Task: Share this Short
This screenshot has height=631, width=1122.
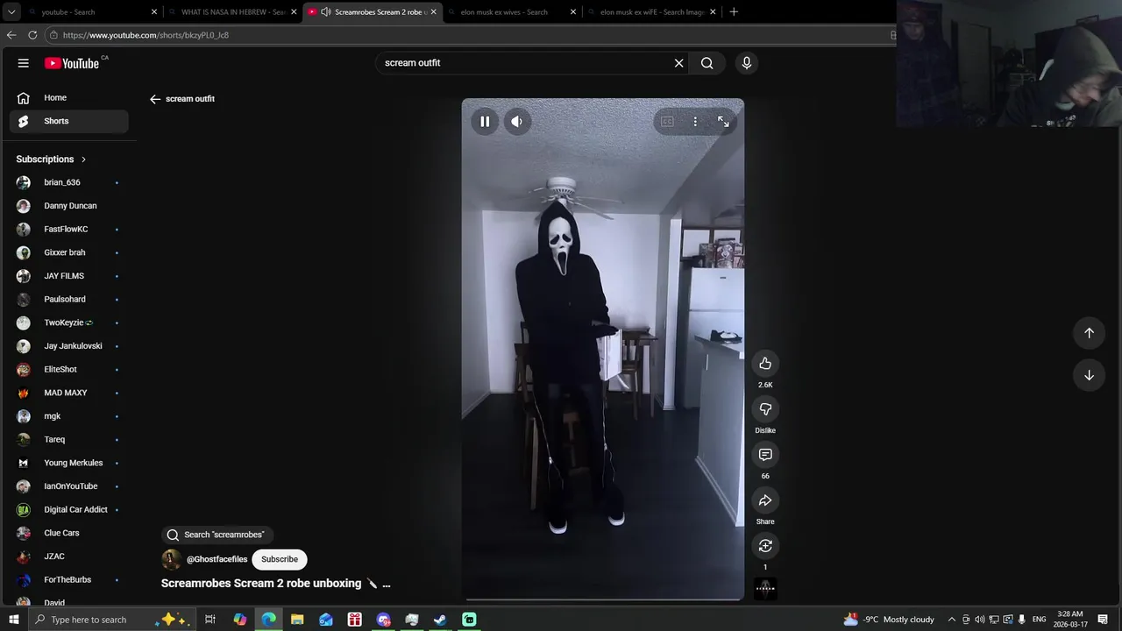Action: (x=765, y=500)
